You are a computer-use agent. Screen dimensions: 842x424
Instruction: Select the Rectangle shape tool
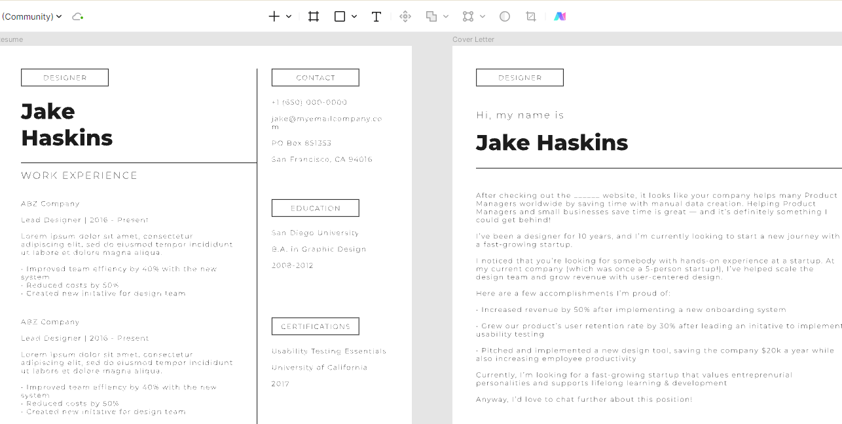point(340,16)
